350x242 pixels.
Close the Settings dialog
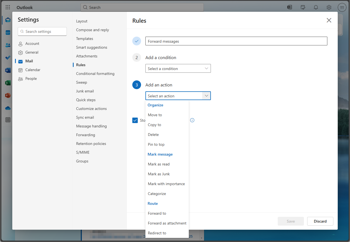coord(329,20)
